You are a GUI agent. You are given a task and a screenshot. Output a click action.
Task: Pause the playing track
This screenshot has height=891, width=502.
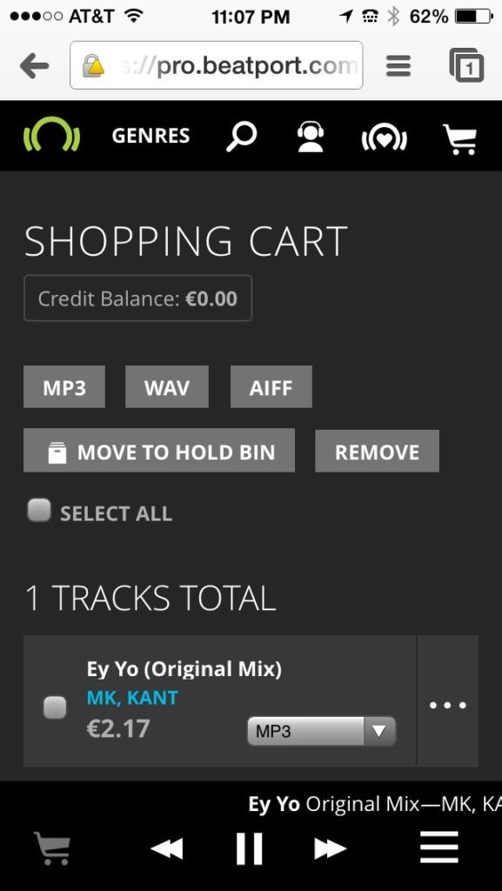click(x=250, y=848)
